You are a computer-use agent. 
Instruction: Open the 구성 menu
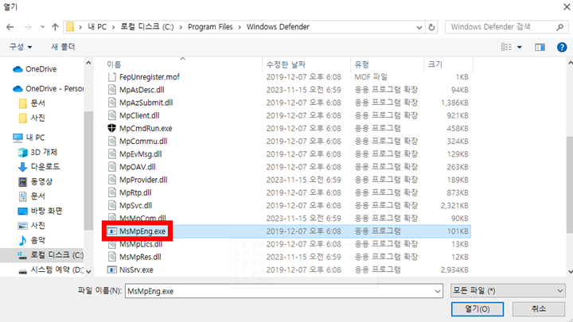tap(21, 47)
